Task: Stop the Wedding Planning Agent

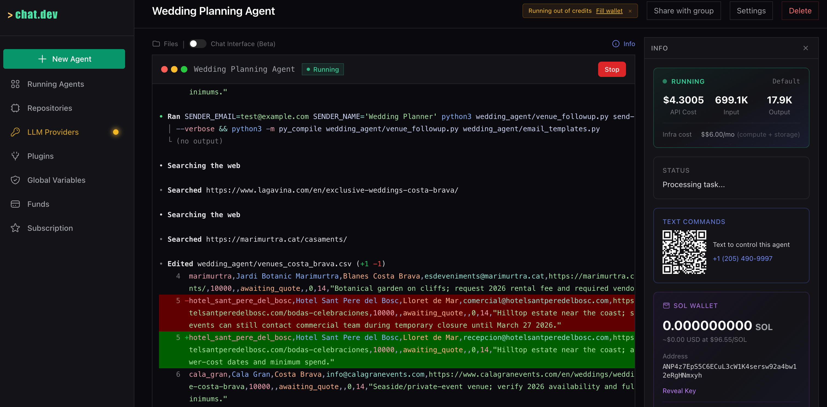Action: 612,69
